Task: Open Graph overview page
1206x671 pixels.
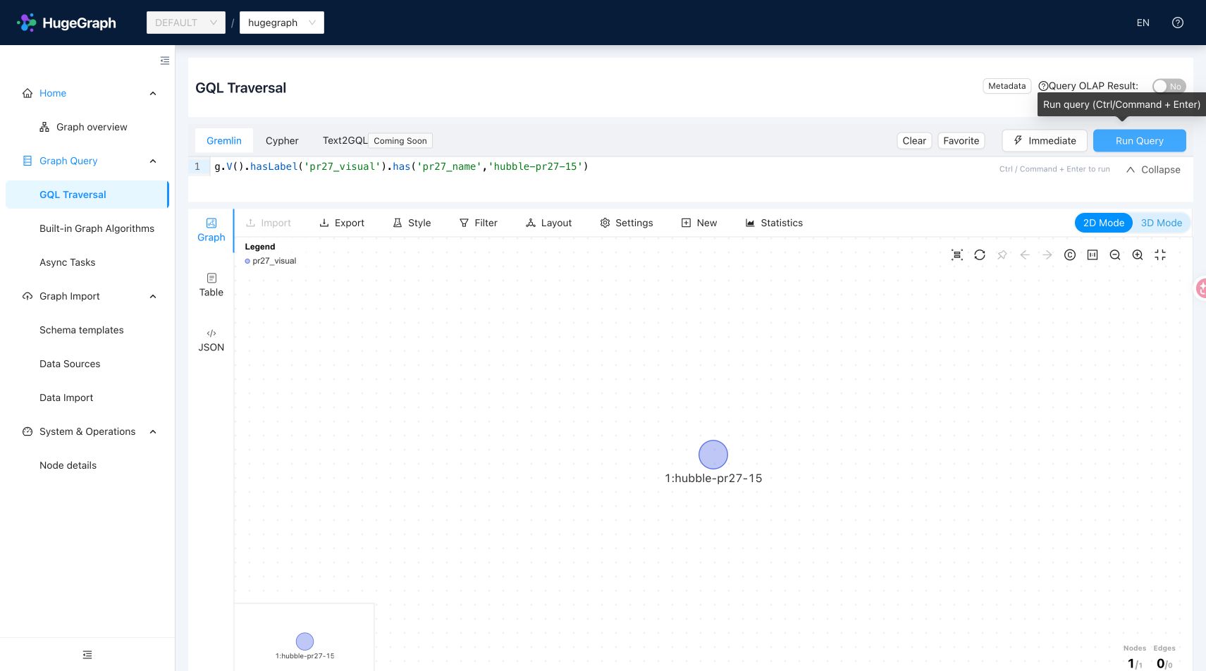Action: point(92,127)
